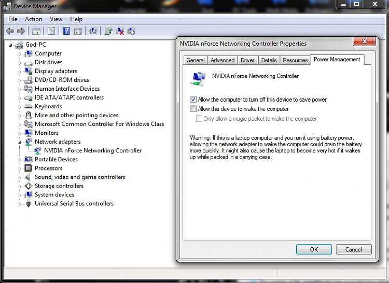Click the NVIDIA network device icon in properties dialog
Image resolution: width=389 pixels, height=283 pixels.
tap(198, 79)
